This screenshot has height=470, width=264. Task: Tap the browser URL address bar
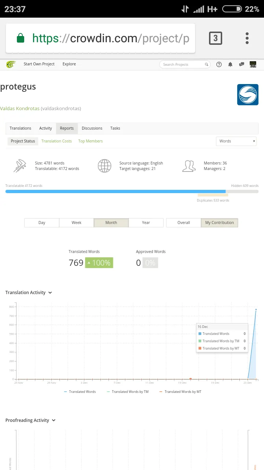100,38
